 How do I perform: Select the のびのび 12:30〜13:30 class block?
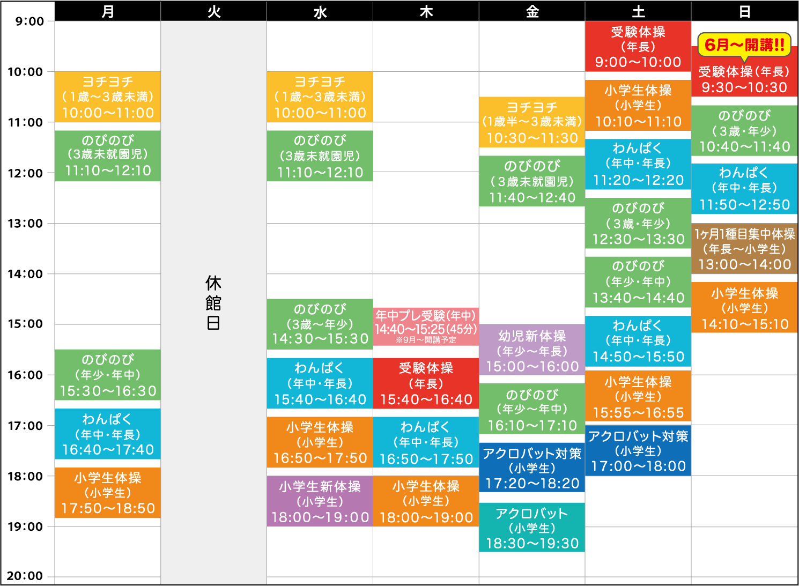639,224
